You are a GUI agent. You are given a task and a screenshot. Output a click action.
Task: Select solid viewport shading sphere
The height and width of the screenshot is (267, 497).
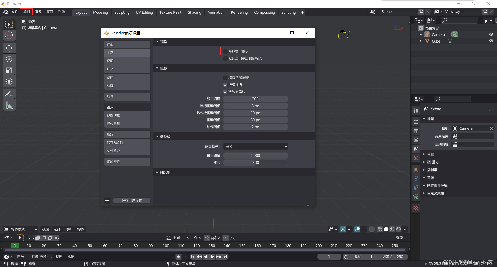386,229
